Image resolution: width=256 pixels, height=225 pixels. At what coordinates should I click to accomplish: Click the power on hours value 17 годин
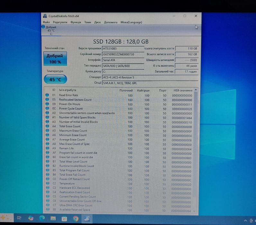(x=187, y=71)
